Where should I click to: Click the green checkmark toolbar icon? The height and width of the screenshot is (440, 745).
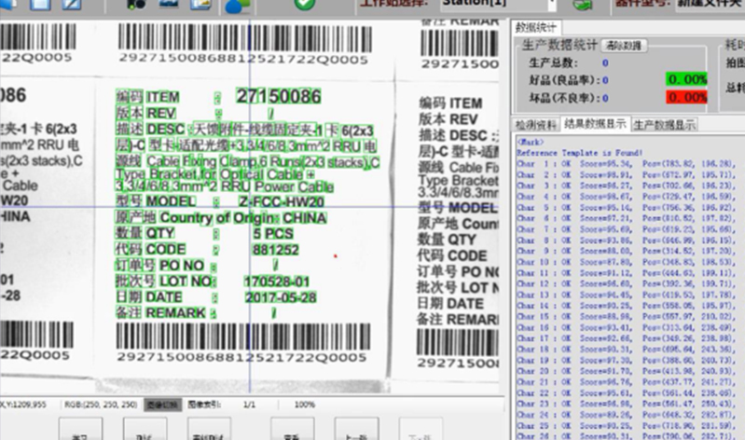(x=305, y=5)
